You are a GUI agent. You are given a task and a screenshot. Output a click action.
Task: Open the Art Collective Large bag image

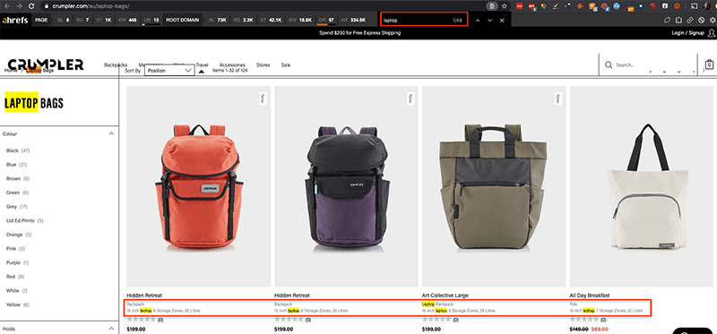(x=494, y=186)
